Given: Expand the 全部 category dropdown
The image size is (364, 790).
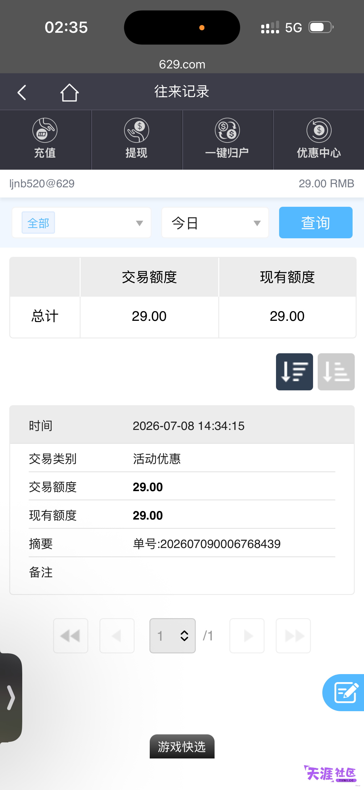Looking at the screenshot, I should [82, 223].
